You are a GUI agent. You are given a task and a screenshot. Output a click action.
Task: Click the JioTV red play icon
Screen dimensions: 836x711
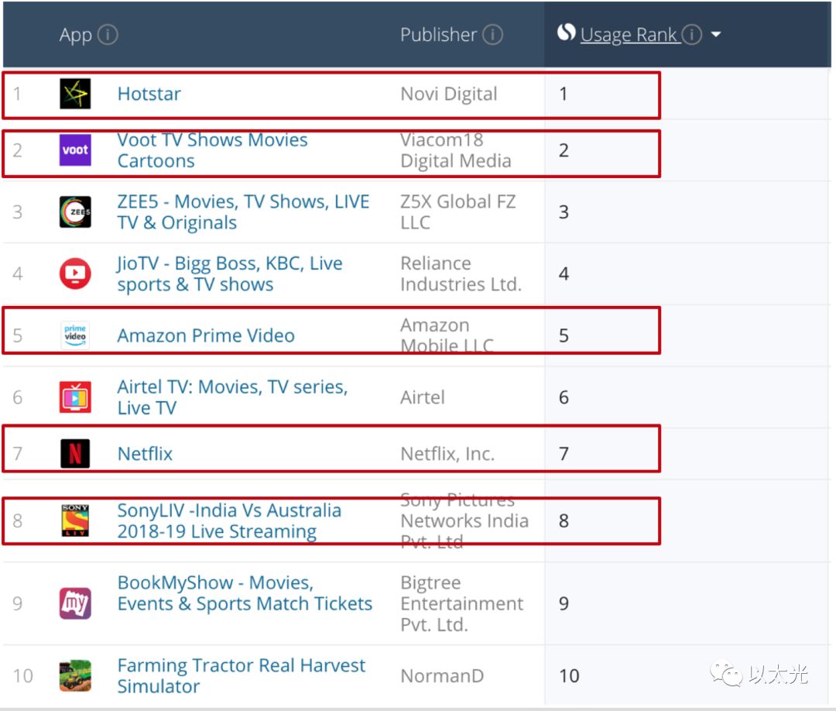[75, 273]
